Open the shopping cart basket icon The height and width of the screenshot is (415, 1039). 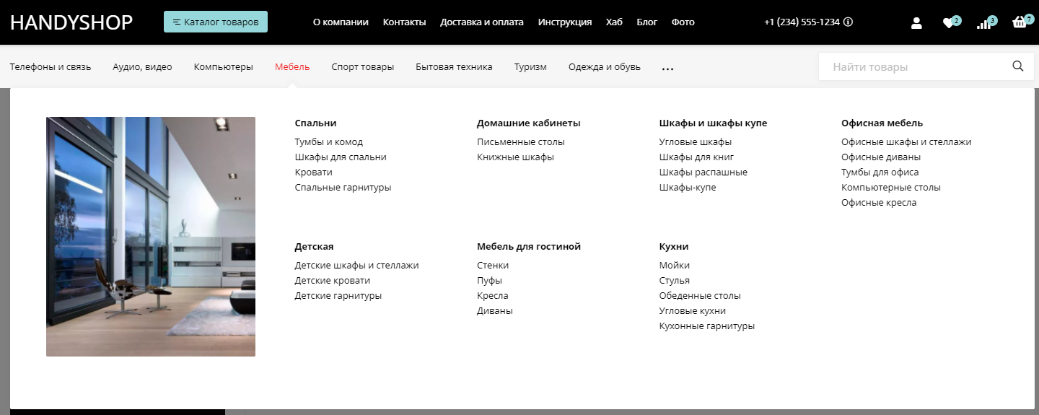point(1020,22)
